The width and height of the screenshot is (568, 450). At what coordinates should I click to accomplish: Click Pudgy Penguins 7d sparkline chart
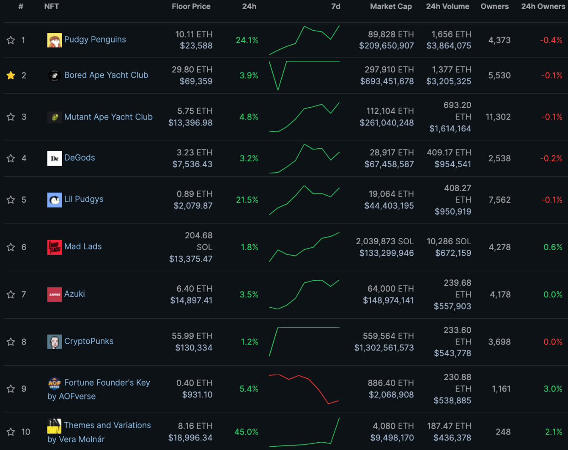tap(304, 40)
